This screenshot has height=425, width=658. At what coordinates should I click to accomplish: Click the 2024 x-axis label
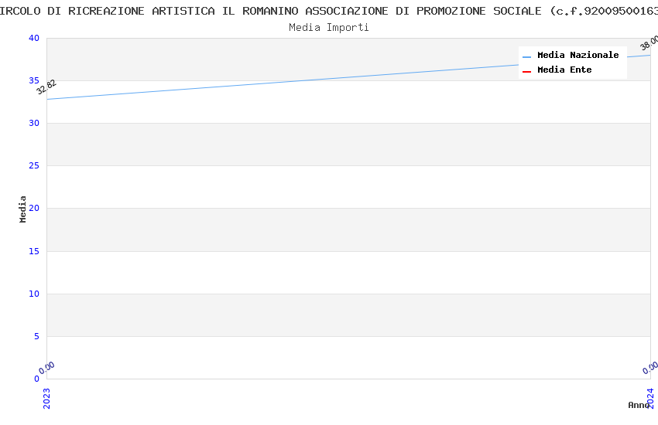click(650, 398)
